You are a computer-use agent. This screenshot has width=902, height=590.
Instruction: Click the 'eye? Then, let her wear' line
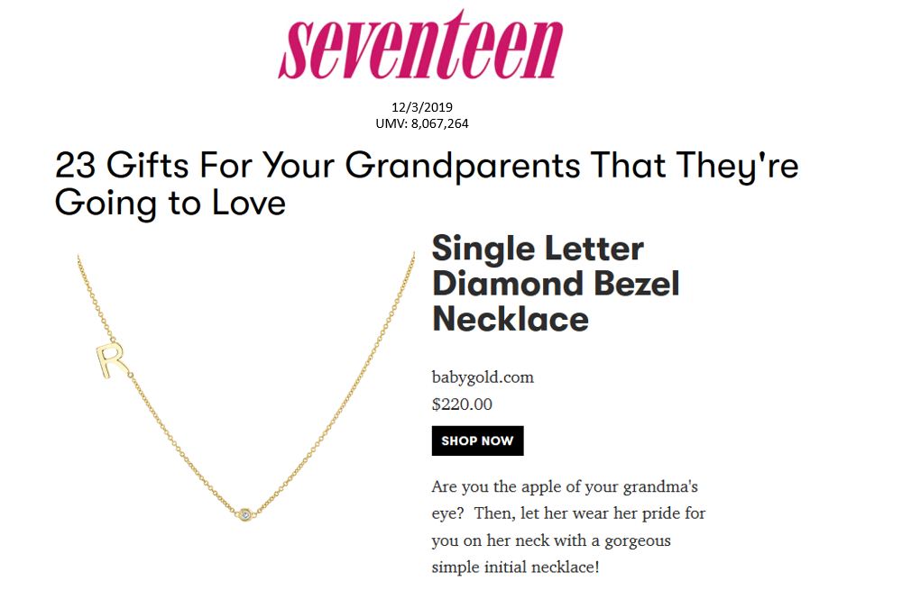[568, 514]
